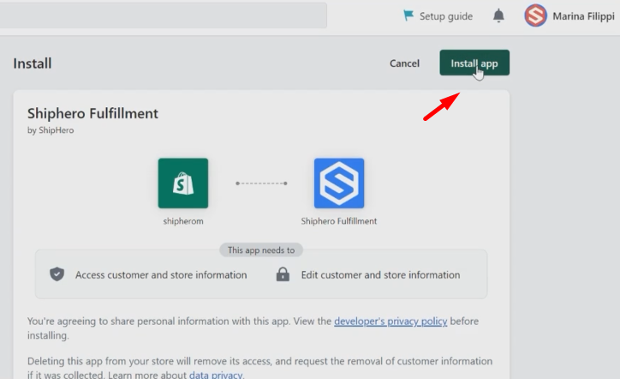The height and width of the screenshot is (379, 620).
Task: Click the 'Install' page title
Action: coord(33,63)
